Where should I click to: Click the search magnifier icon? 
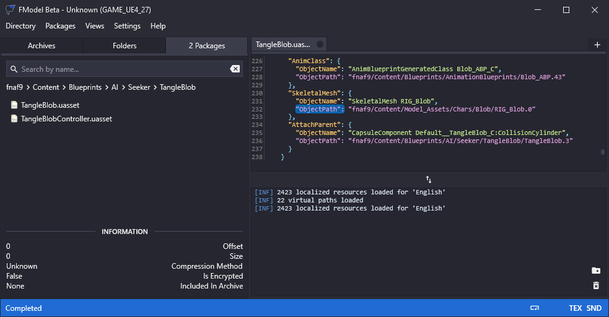[x=14, y=69]
